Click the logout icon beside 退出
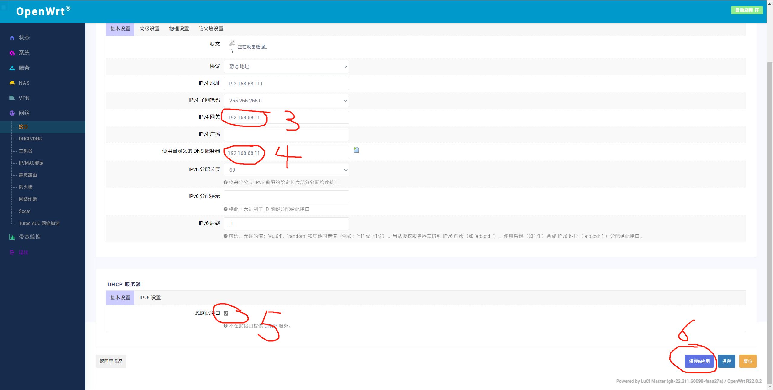773x390 pixels. click(x=12, y=252)
